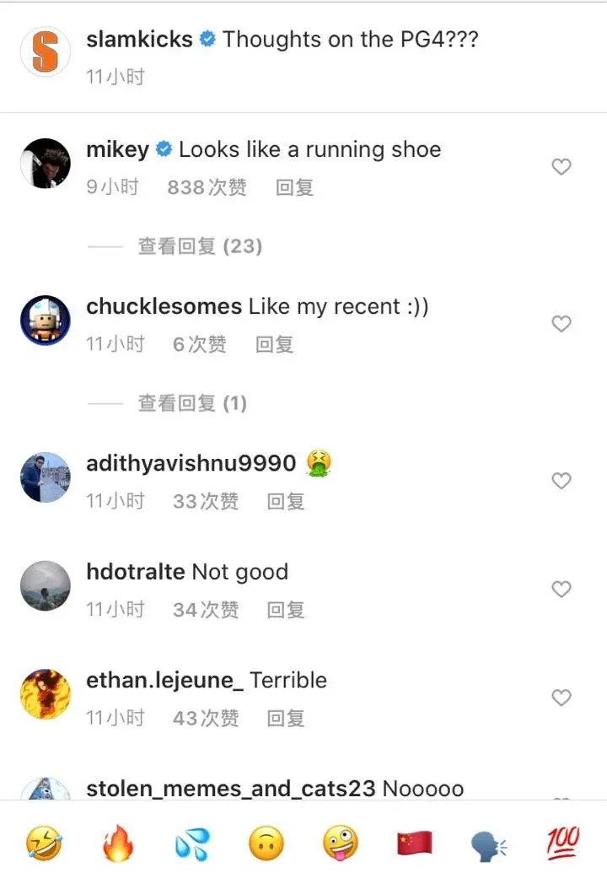The image size is (607, 873).
Task: Open slamkicks profile from username
Action: (139, 39)
